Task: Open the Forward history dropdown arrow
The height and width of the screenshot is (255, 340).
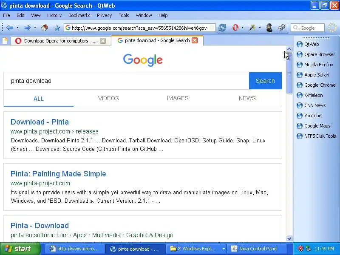Action: pos(35,28)
